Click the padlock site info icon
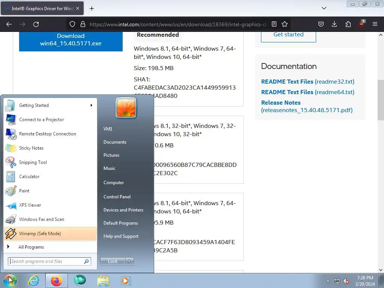384x288 pixels. click(x=83, y=24)
